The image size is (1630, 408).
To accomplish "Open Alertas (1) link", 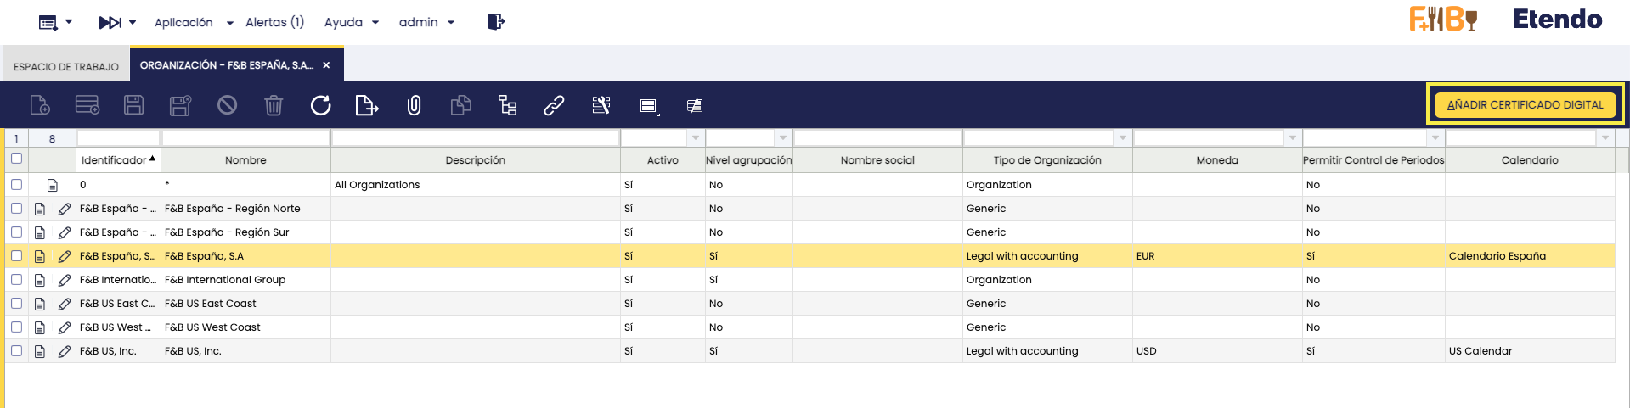I will pyautogui.click(x=274, y=22).
